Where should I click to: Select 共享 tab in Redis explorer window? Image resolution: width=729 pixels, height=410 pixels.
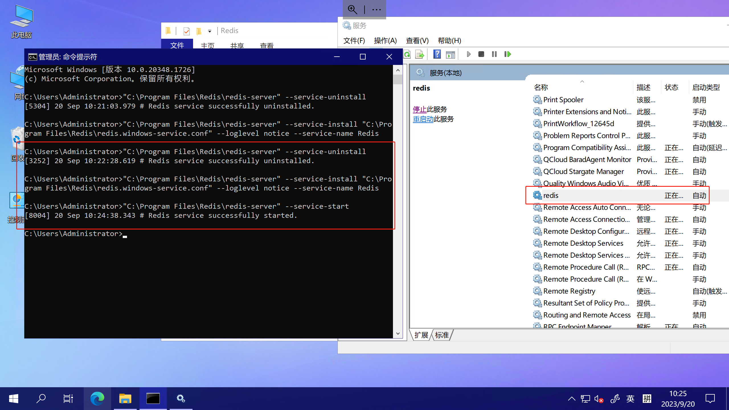point(237,45)
